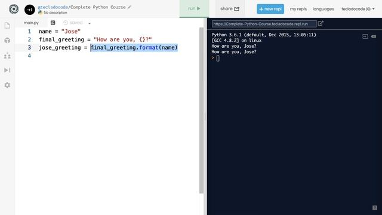Image resolution: width=382 pixels, height=215 pixels.
Task: Click the share button
Action: tap(230, 9)
